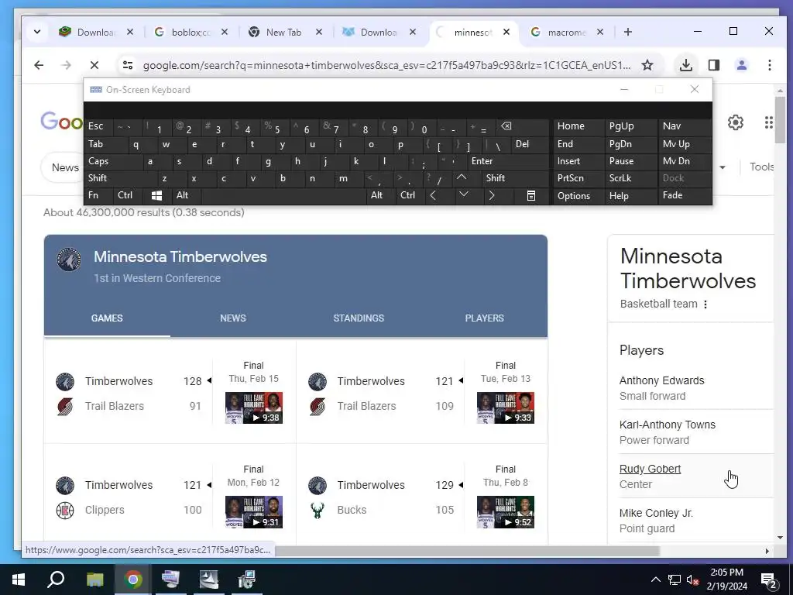This screenshot has width=793, height=595.
Task: Click the News search filter chip
Action: coord(65,167)
